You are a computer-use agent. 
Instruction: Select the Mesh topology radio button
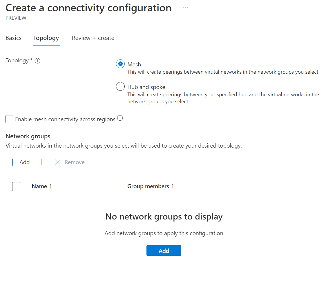point(120,64)
